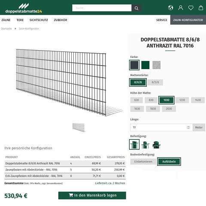Select the second Befestigung mounting icon
This screenshot has height=206, width=206.
pyautogui.click(x=145, y=145)
